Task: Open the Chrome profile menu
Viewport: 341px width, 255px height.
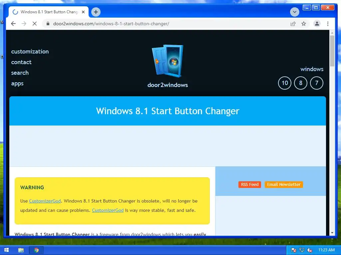Action: (317, 24)
